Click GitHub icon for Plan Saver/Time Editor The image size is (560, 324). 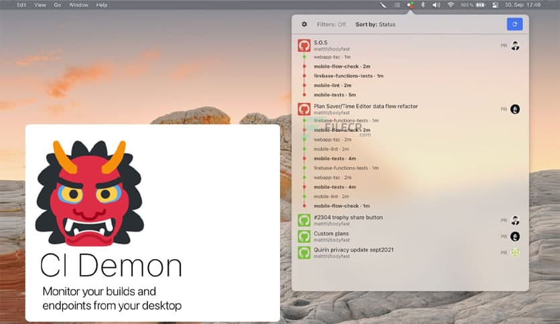(304, 109)
